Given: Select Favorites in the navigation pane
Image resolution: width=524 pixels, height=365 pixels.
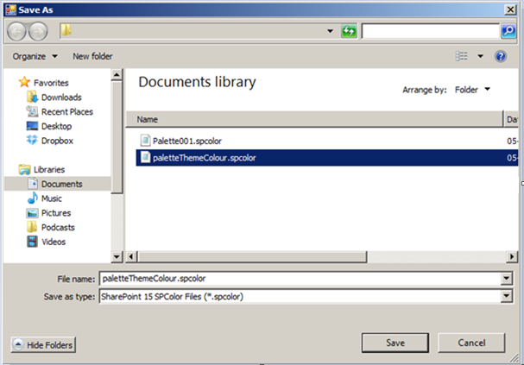Looking at the screenshot, I should click(51, 83).
